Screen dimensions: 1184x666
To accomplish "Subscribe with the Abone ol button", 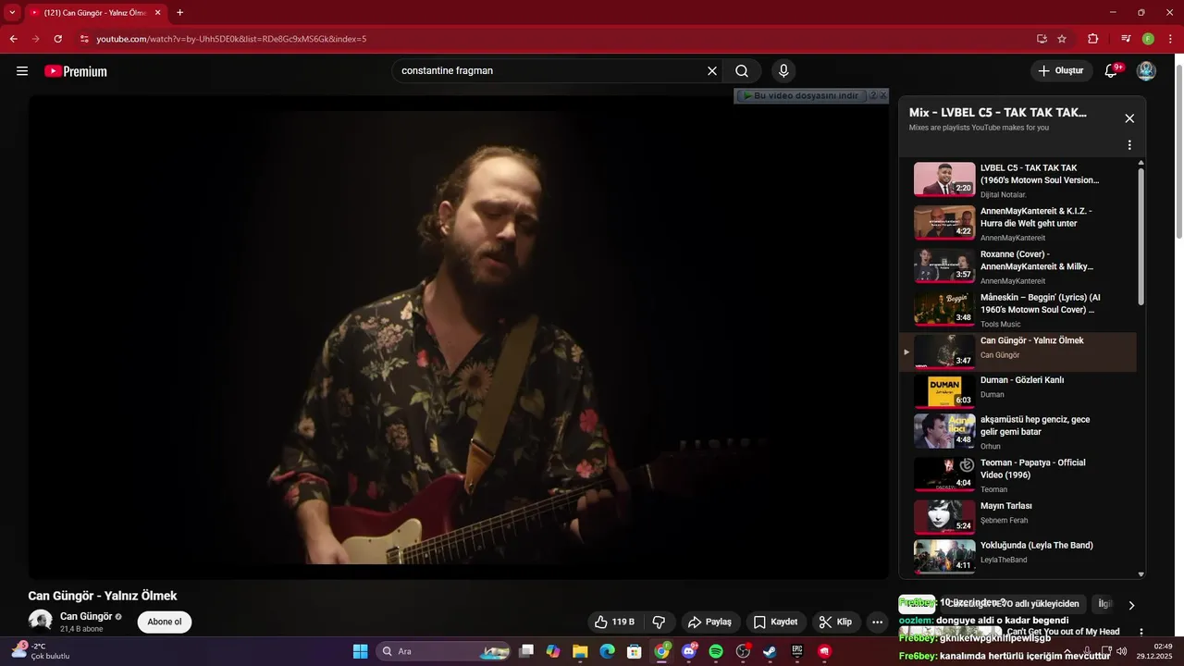I will [x=165, y=622].
